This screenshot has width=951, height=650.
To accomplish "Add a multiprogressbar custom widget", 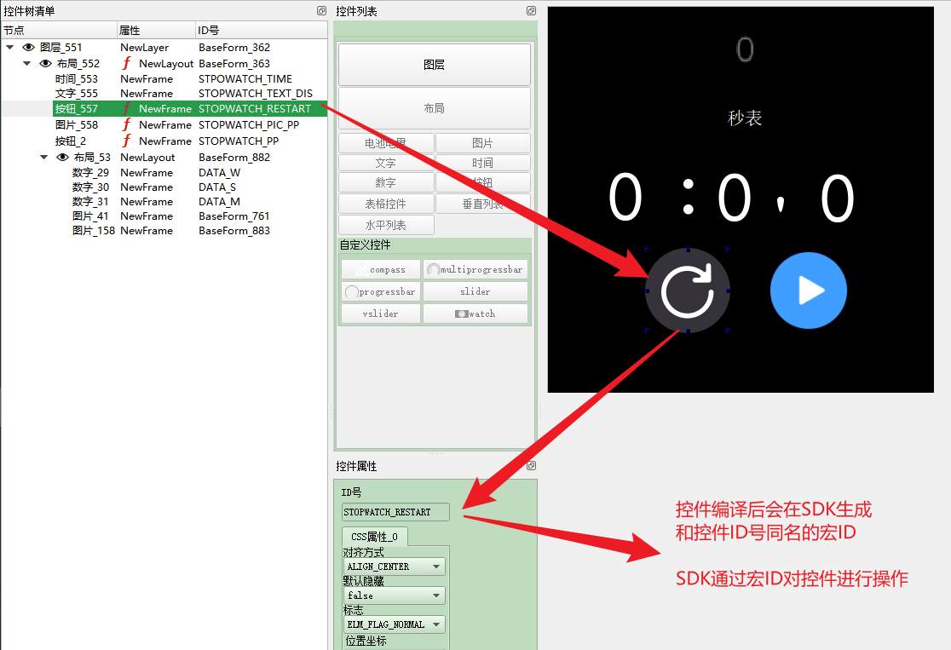I will [x=475, y=269].
